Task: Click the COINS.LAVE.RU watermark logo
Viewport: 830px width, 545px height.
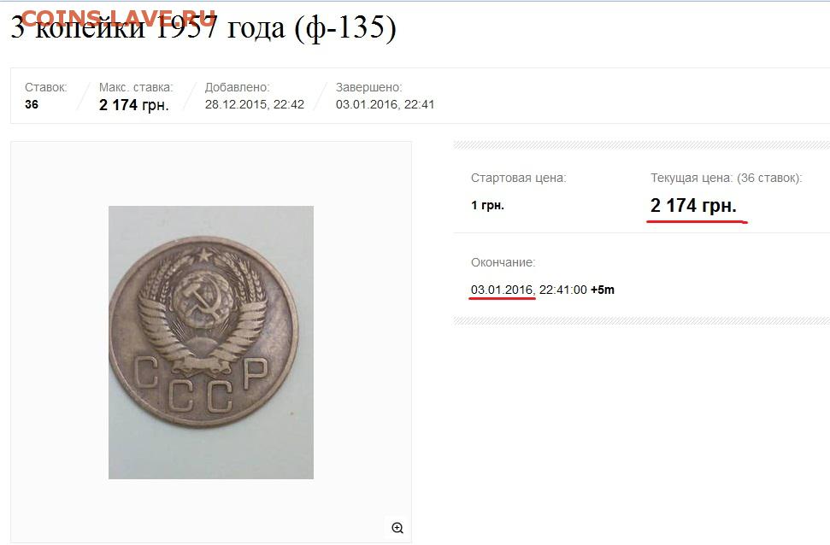Action: point(119,19)
